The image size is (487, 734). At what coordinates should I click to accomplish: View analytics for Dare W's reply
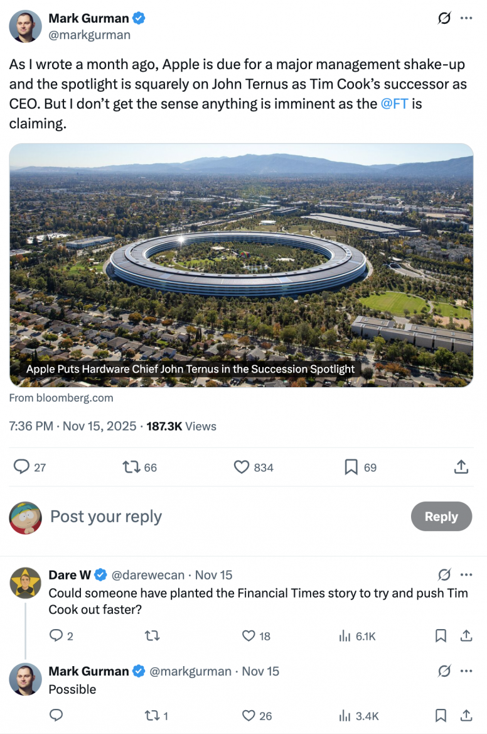345,636
